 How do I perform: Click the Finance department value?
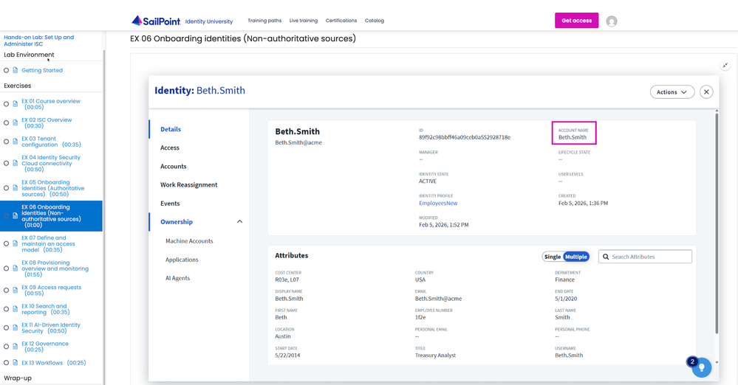[x=565, y=280]
